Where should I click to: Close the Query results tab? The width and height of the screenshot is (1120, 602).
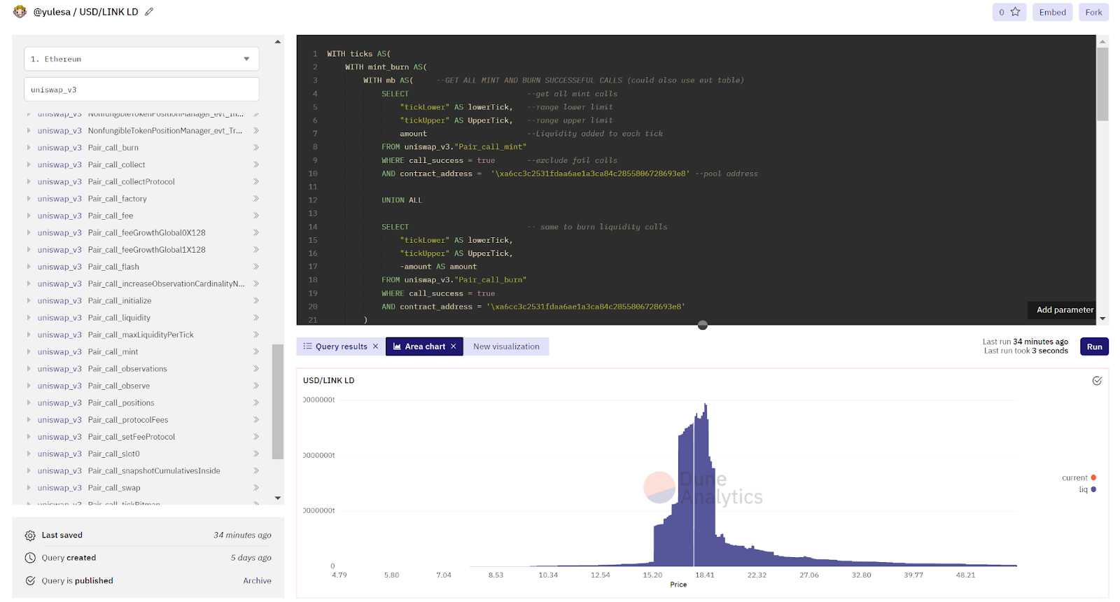(375, 346)
